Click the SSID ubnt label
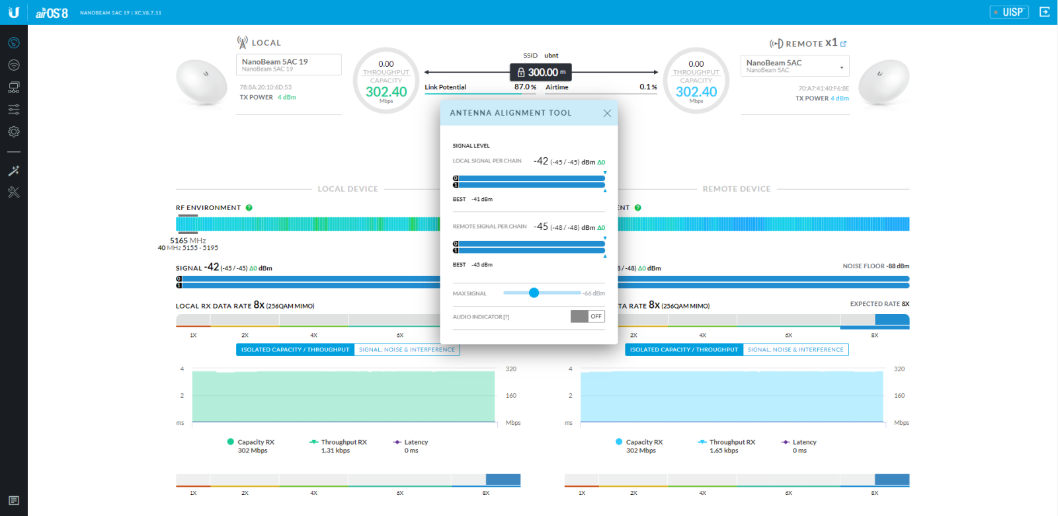 (541, 55)
